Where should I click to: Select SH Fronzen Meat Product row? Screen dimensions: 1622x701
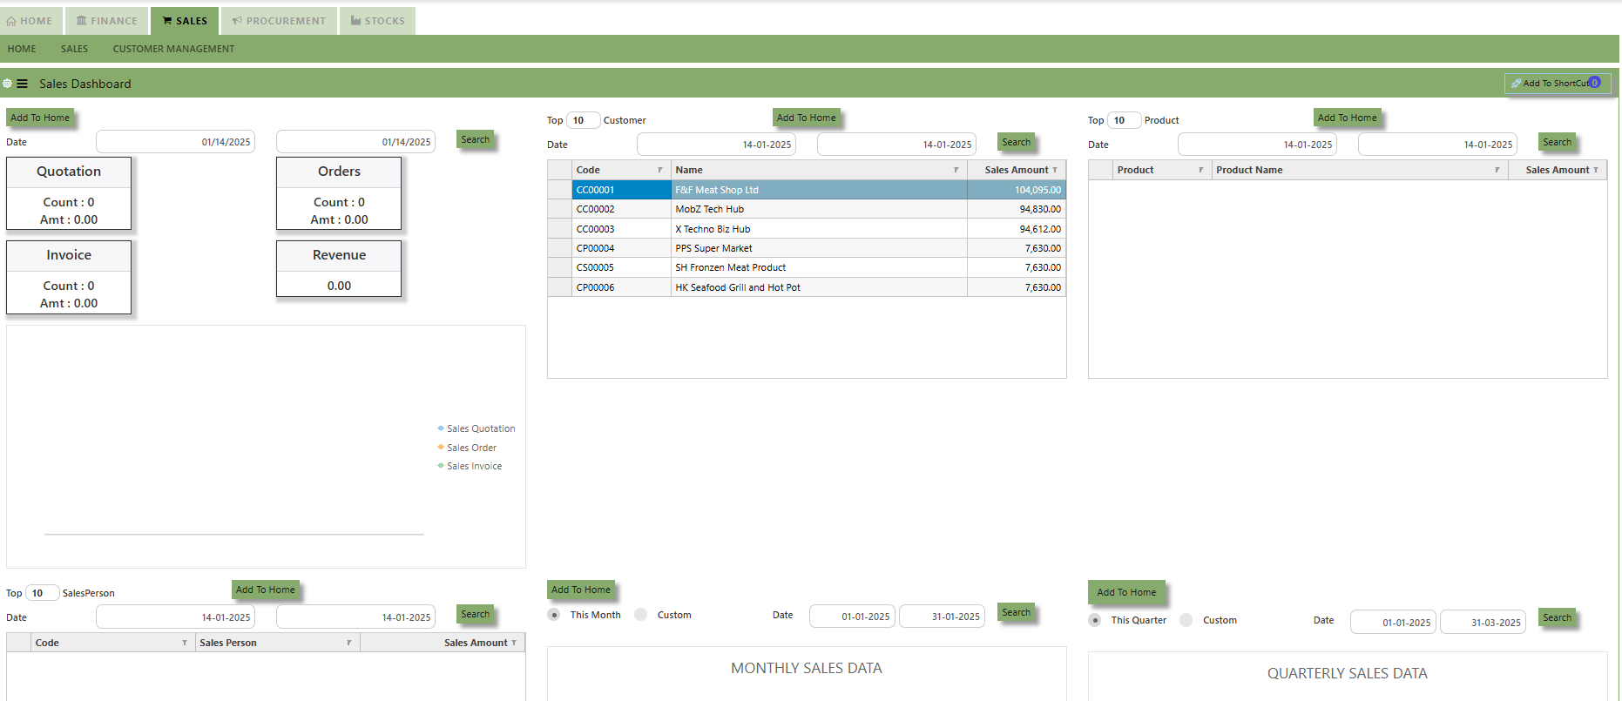coord(807,267)
